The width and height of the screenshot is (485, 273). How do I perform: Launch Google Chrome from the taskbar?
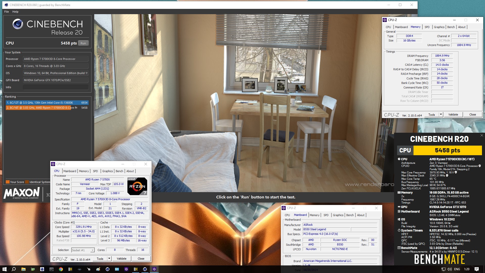61,269
